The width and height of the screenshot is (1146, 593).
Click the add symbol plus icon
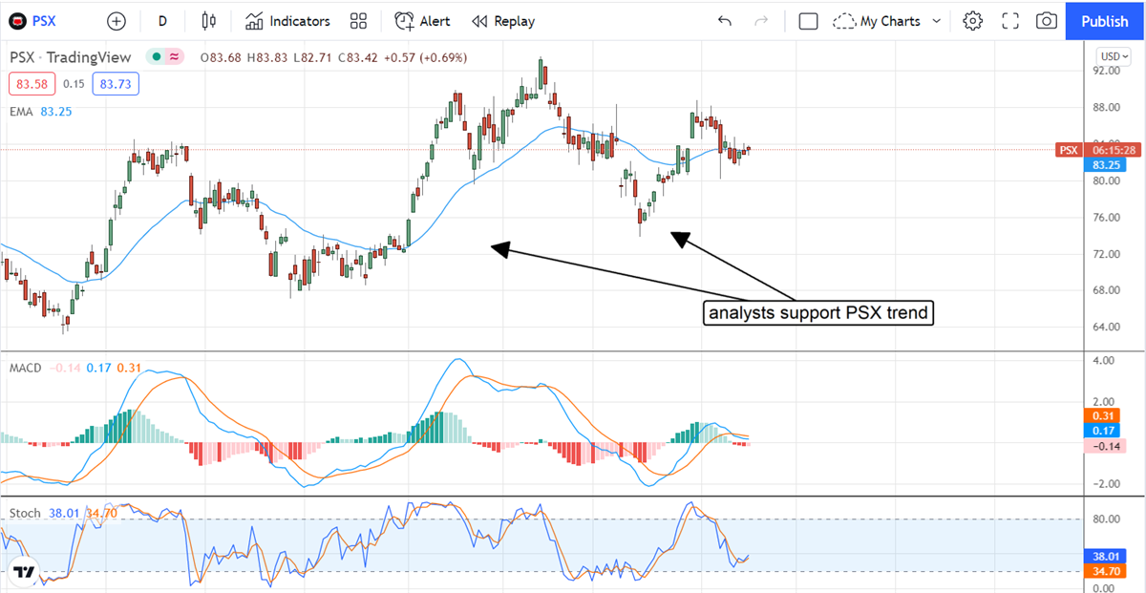coord(117,21)
